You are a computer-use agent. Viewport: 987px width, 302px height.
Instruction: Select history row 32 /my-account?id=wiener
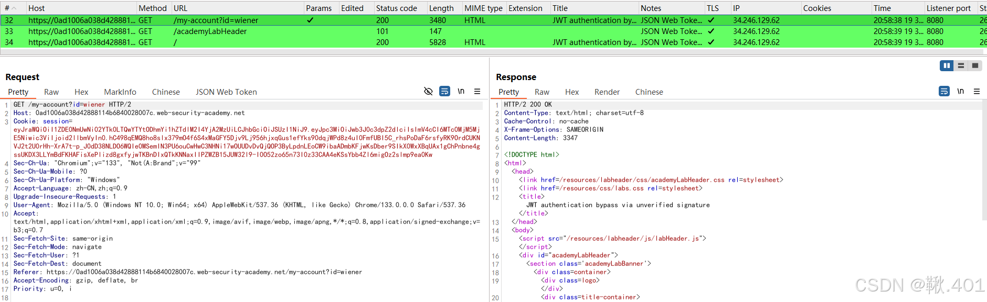click(493, 20)
